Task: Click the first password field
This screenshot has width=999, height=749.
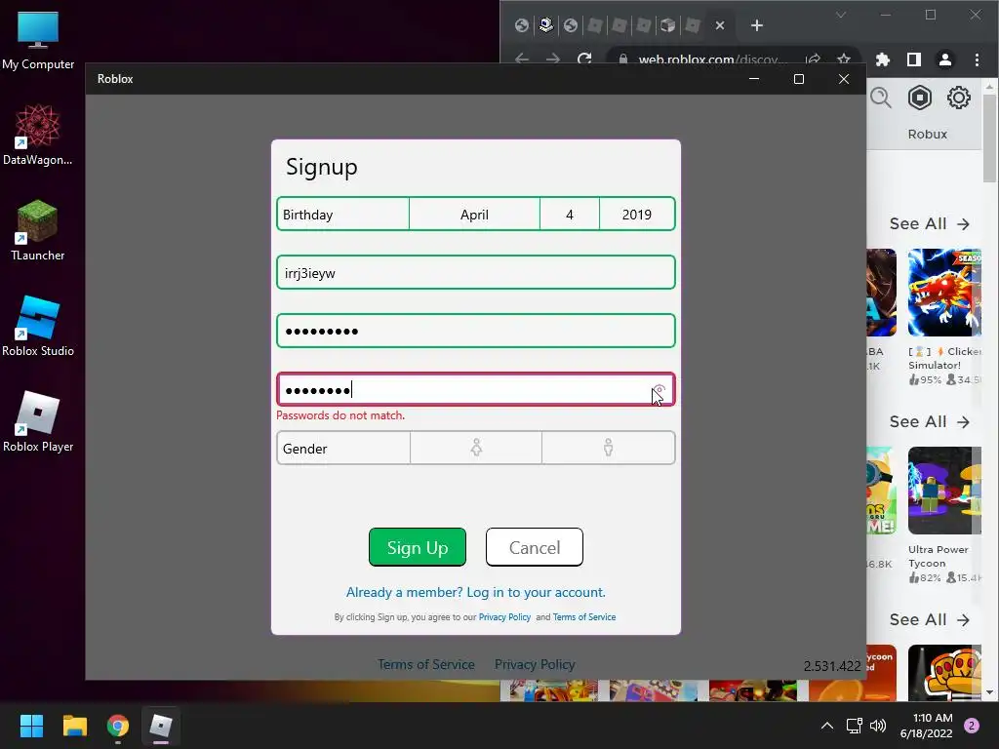Action: click(476, 331)
